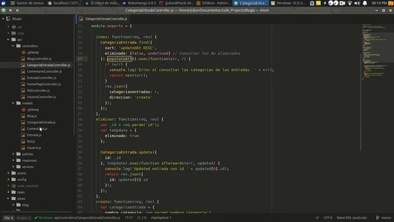This screenshot has width=394, height=222.
Task: Collapse the api folder
Action: click(x=8, y=39)
